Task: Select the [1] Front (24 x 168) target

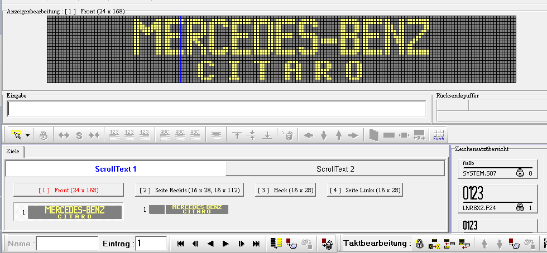Action: [69, 190]
